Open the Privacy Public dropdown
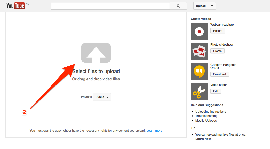This screenshot has height=149, width=270. click(x=102, y=97)
